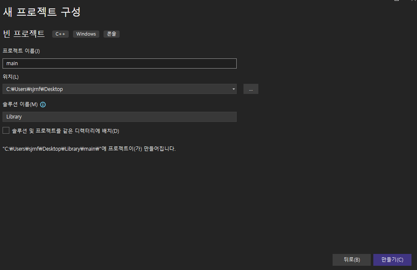Image resolution: width=417 pixels, height=270 pixels.
Task: Tick the checkbox to place solution and project together
Action: coord(6,130)
